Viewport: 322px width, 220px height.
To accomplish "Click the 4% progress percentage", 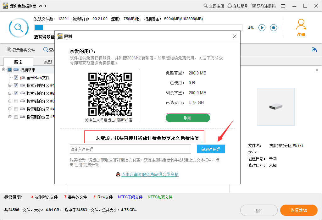I will coord(251,28).
